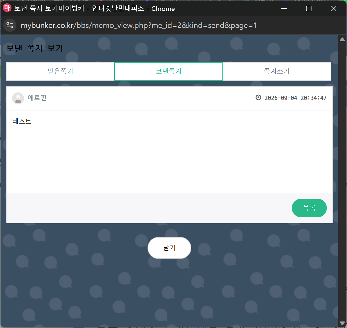This screenshot has width=347, height=328.
Task: Switch to the 받은쪽지 tab
Action: pos(60,72)
